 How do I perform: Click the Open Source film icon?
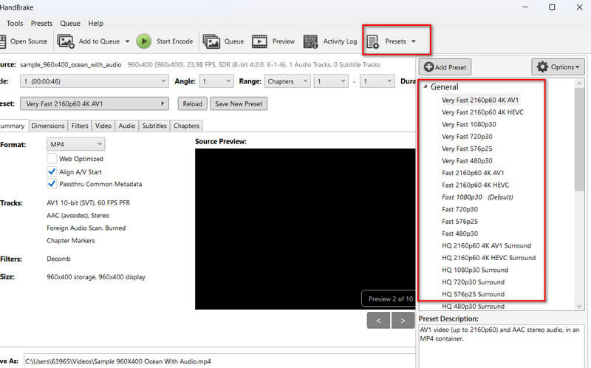tap(2, 41)
